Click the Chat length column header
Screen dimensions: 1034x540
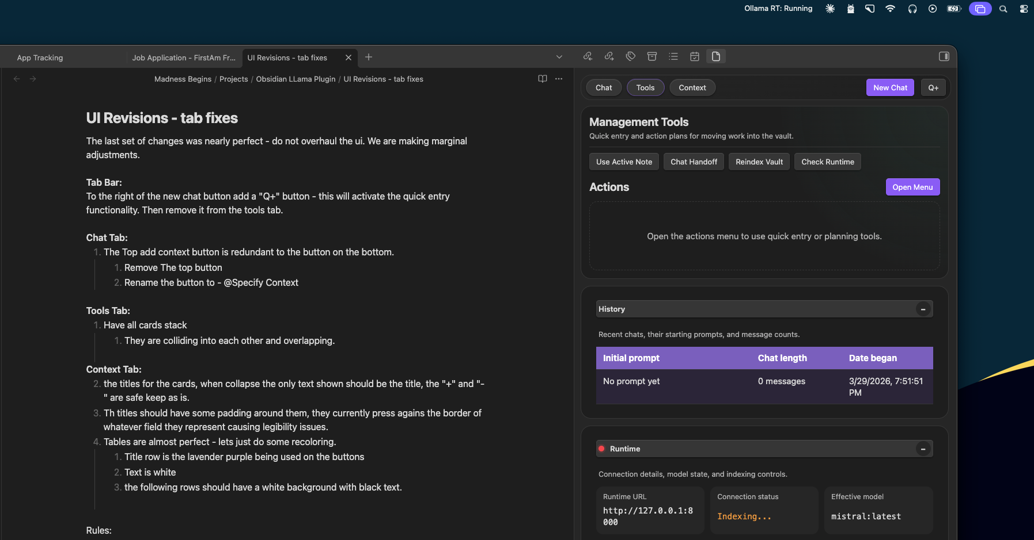tap(782, 358)
